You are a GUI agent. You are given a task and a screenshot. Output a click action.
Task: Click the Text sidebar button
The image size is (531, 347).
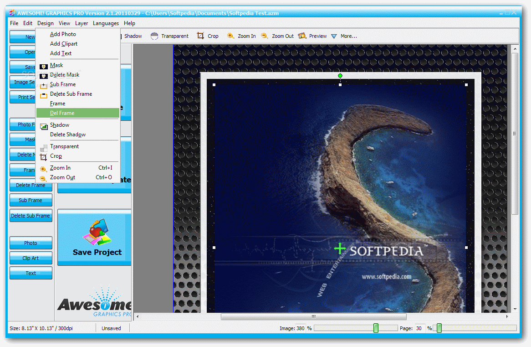tap(31, 273)
